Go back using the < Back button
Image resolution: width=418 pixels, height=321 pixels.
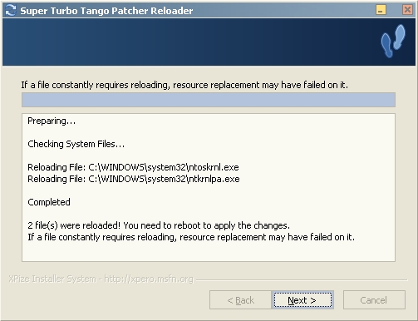click(240, 300)
